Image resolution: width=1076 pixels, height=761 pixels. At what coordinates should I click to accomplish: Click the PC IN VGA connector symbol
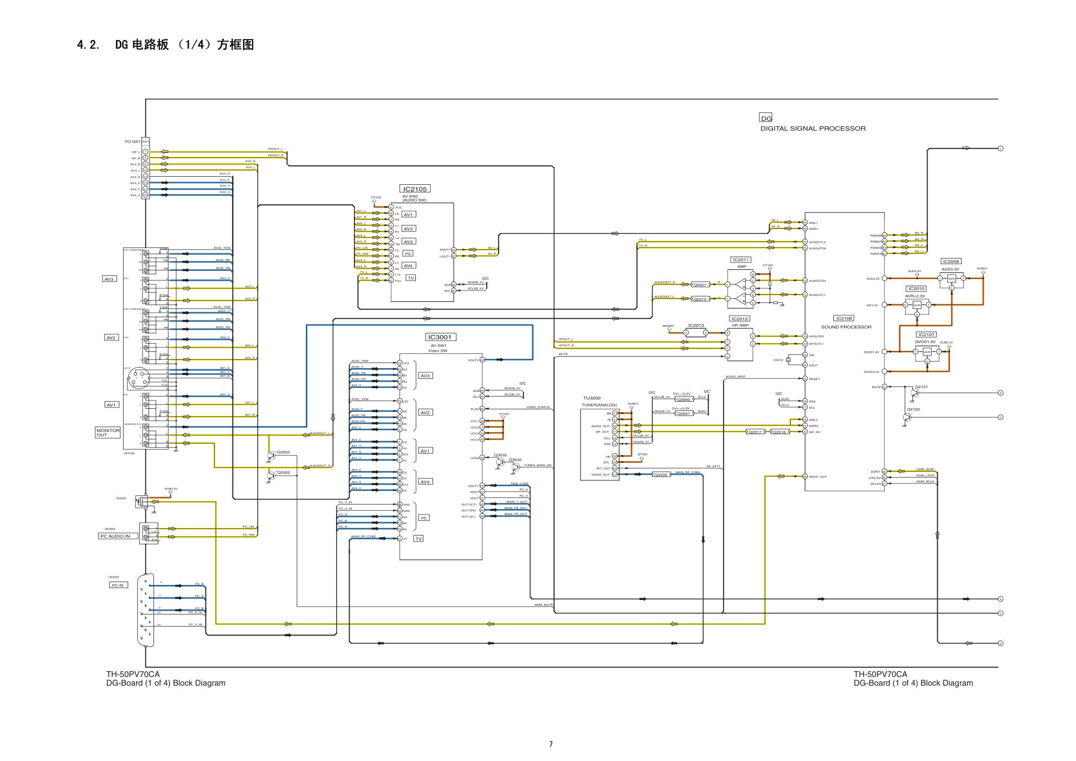click(145, 610)
